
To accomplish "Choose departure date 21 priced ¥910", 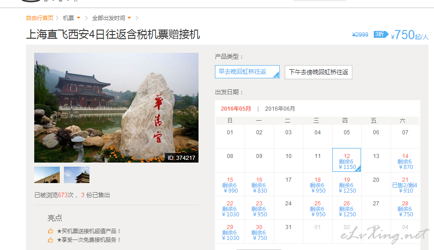I will [x=405, y=185].
